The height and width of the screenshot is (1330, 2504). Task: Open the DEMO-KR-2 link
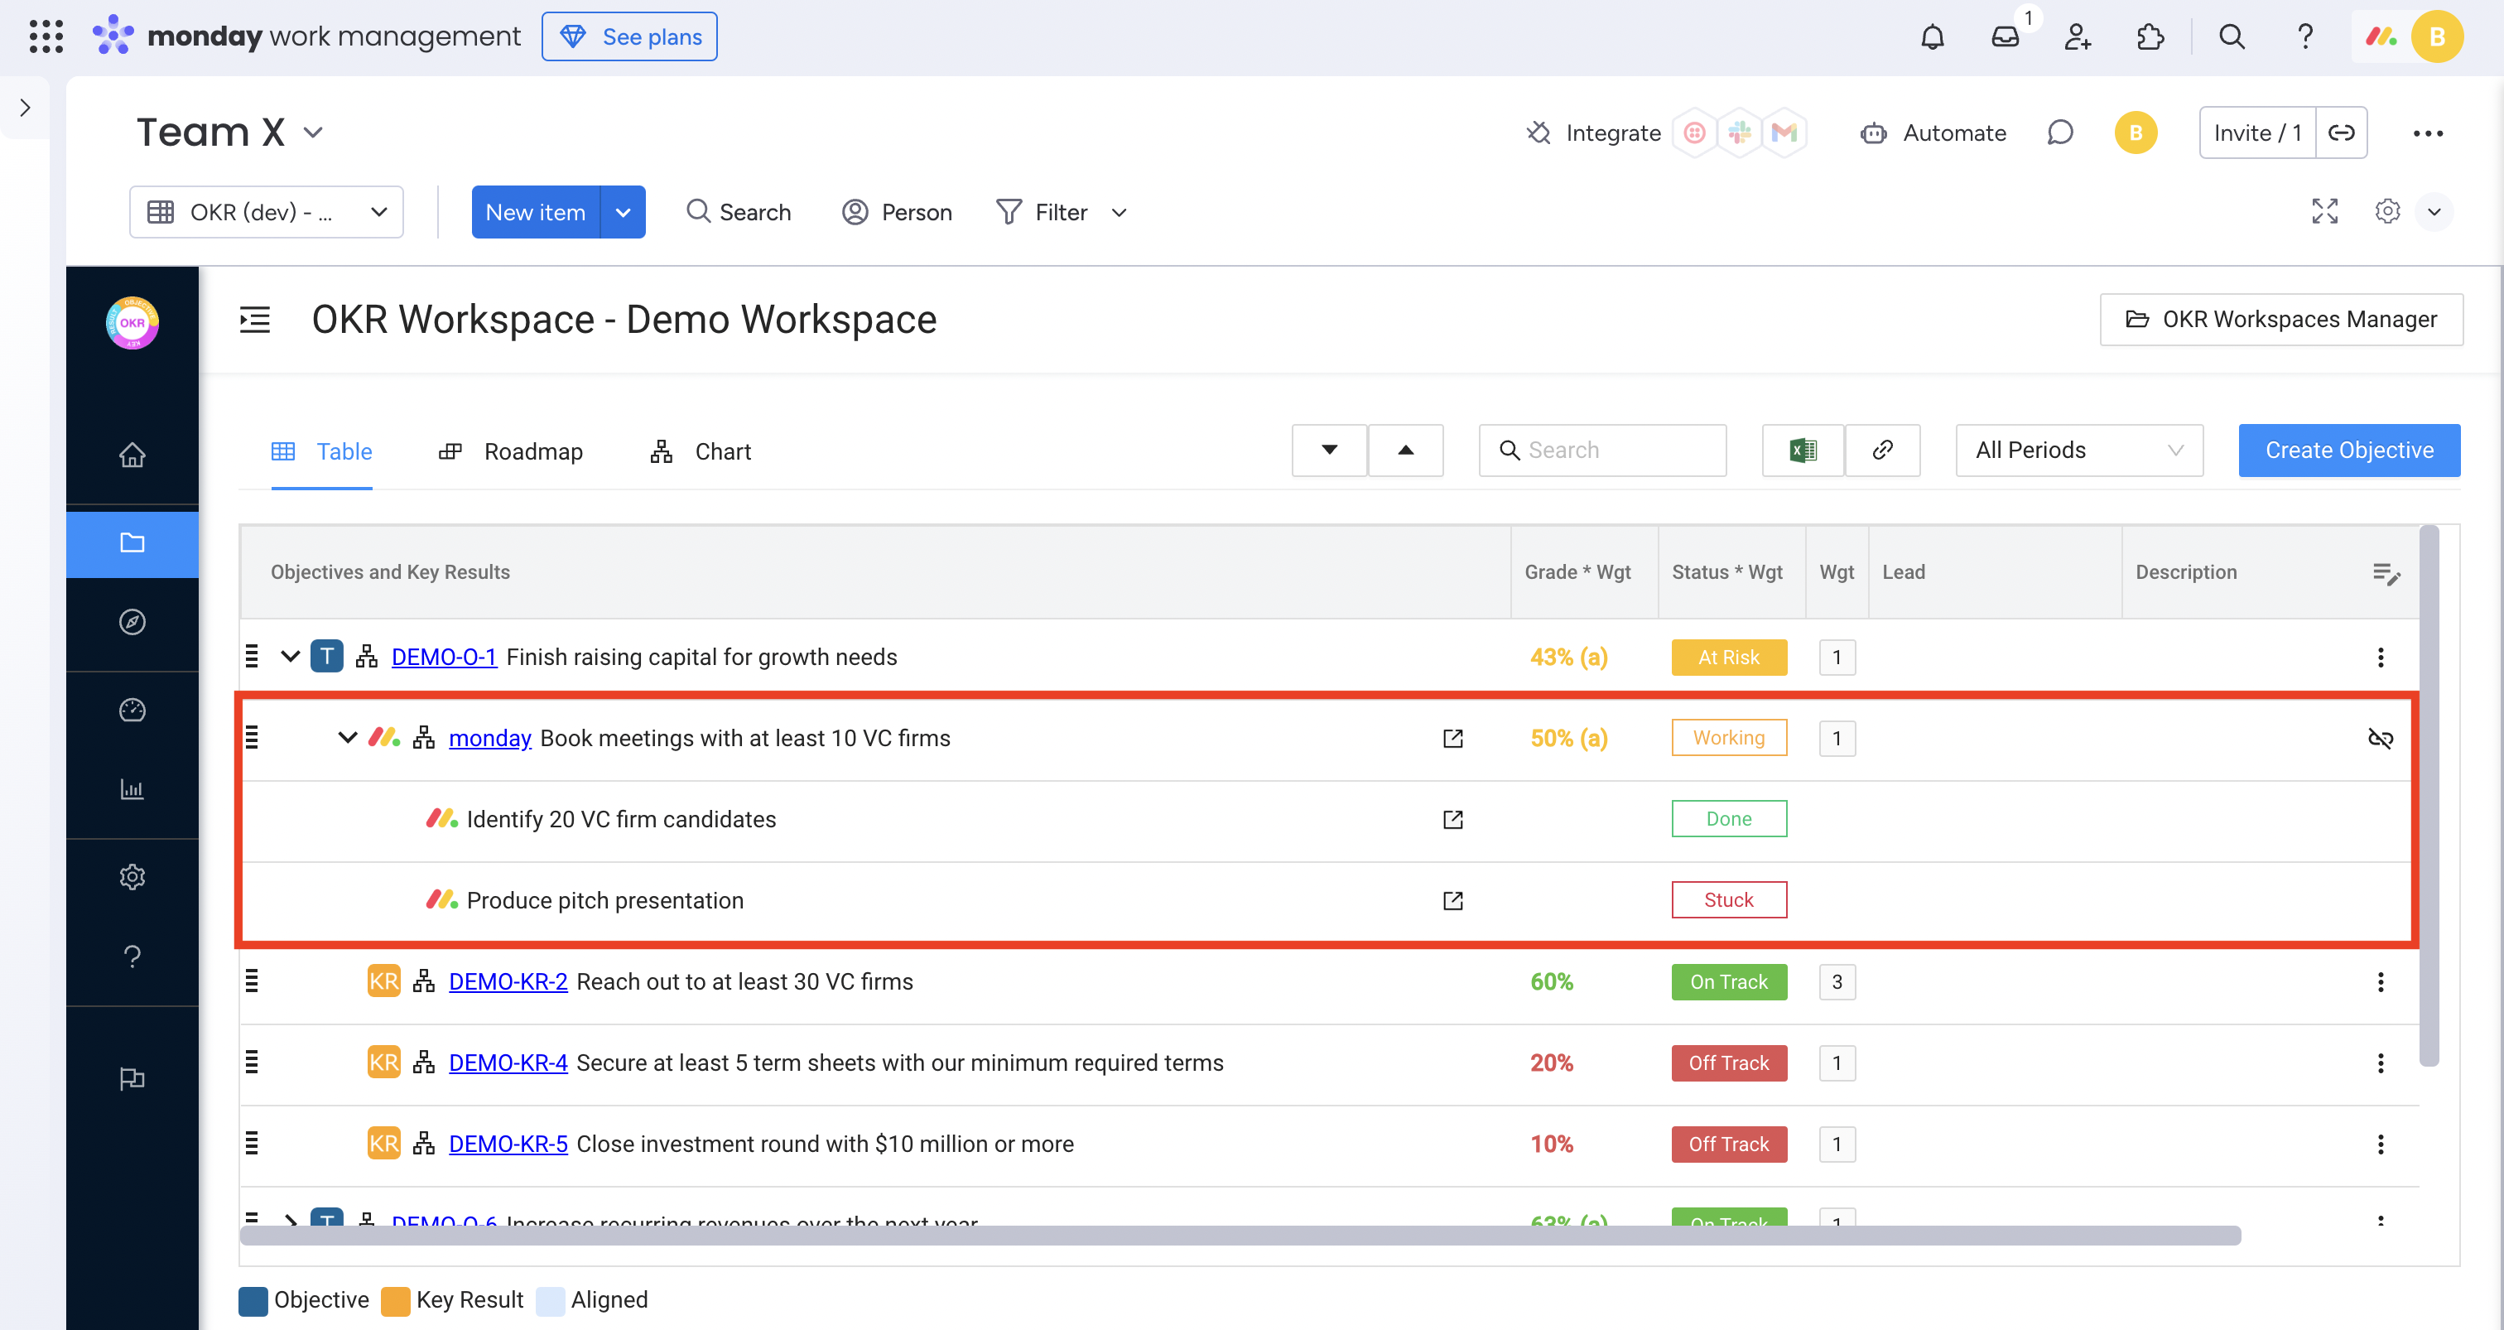coord(508,982)
